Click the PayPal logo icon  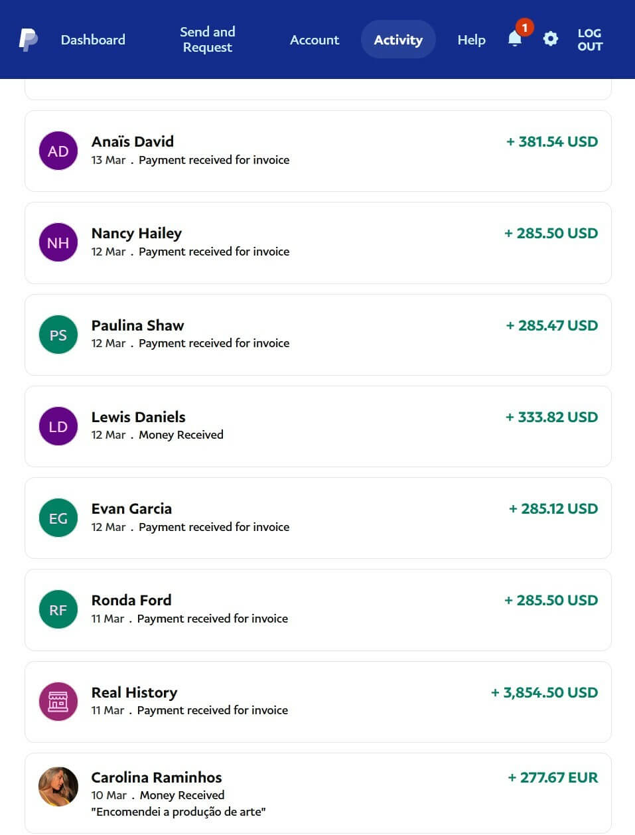coord(28,40)
